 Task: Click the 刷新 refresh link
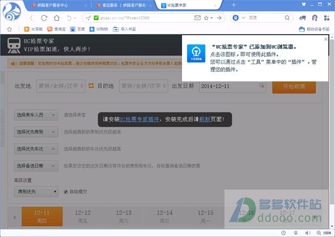204,119
